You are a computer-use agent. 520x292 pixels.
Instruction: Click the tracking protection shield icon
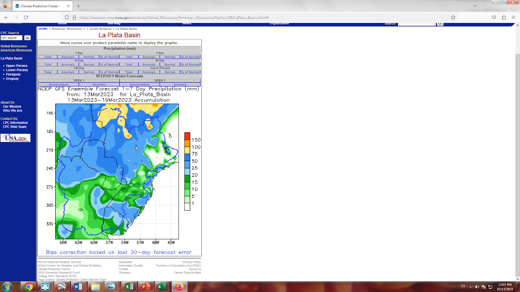(x=67, y=18)
